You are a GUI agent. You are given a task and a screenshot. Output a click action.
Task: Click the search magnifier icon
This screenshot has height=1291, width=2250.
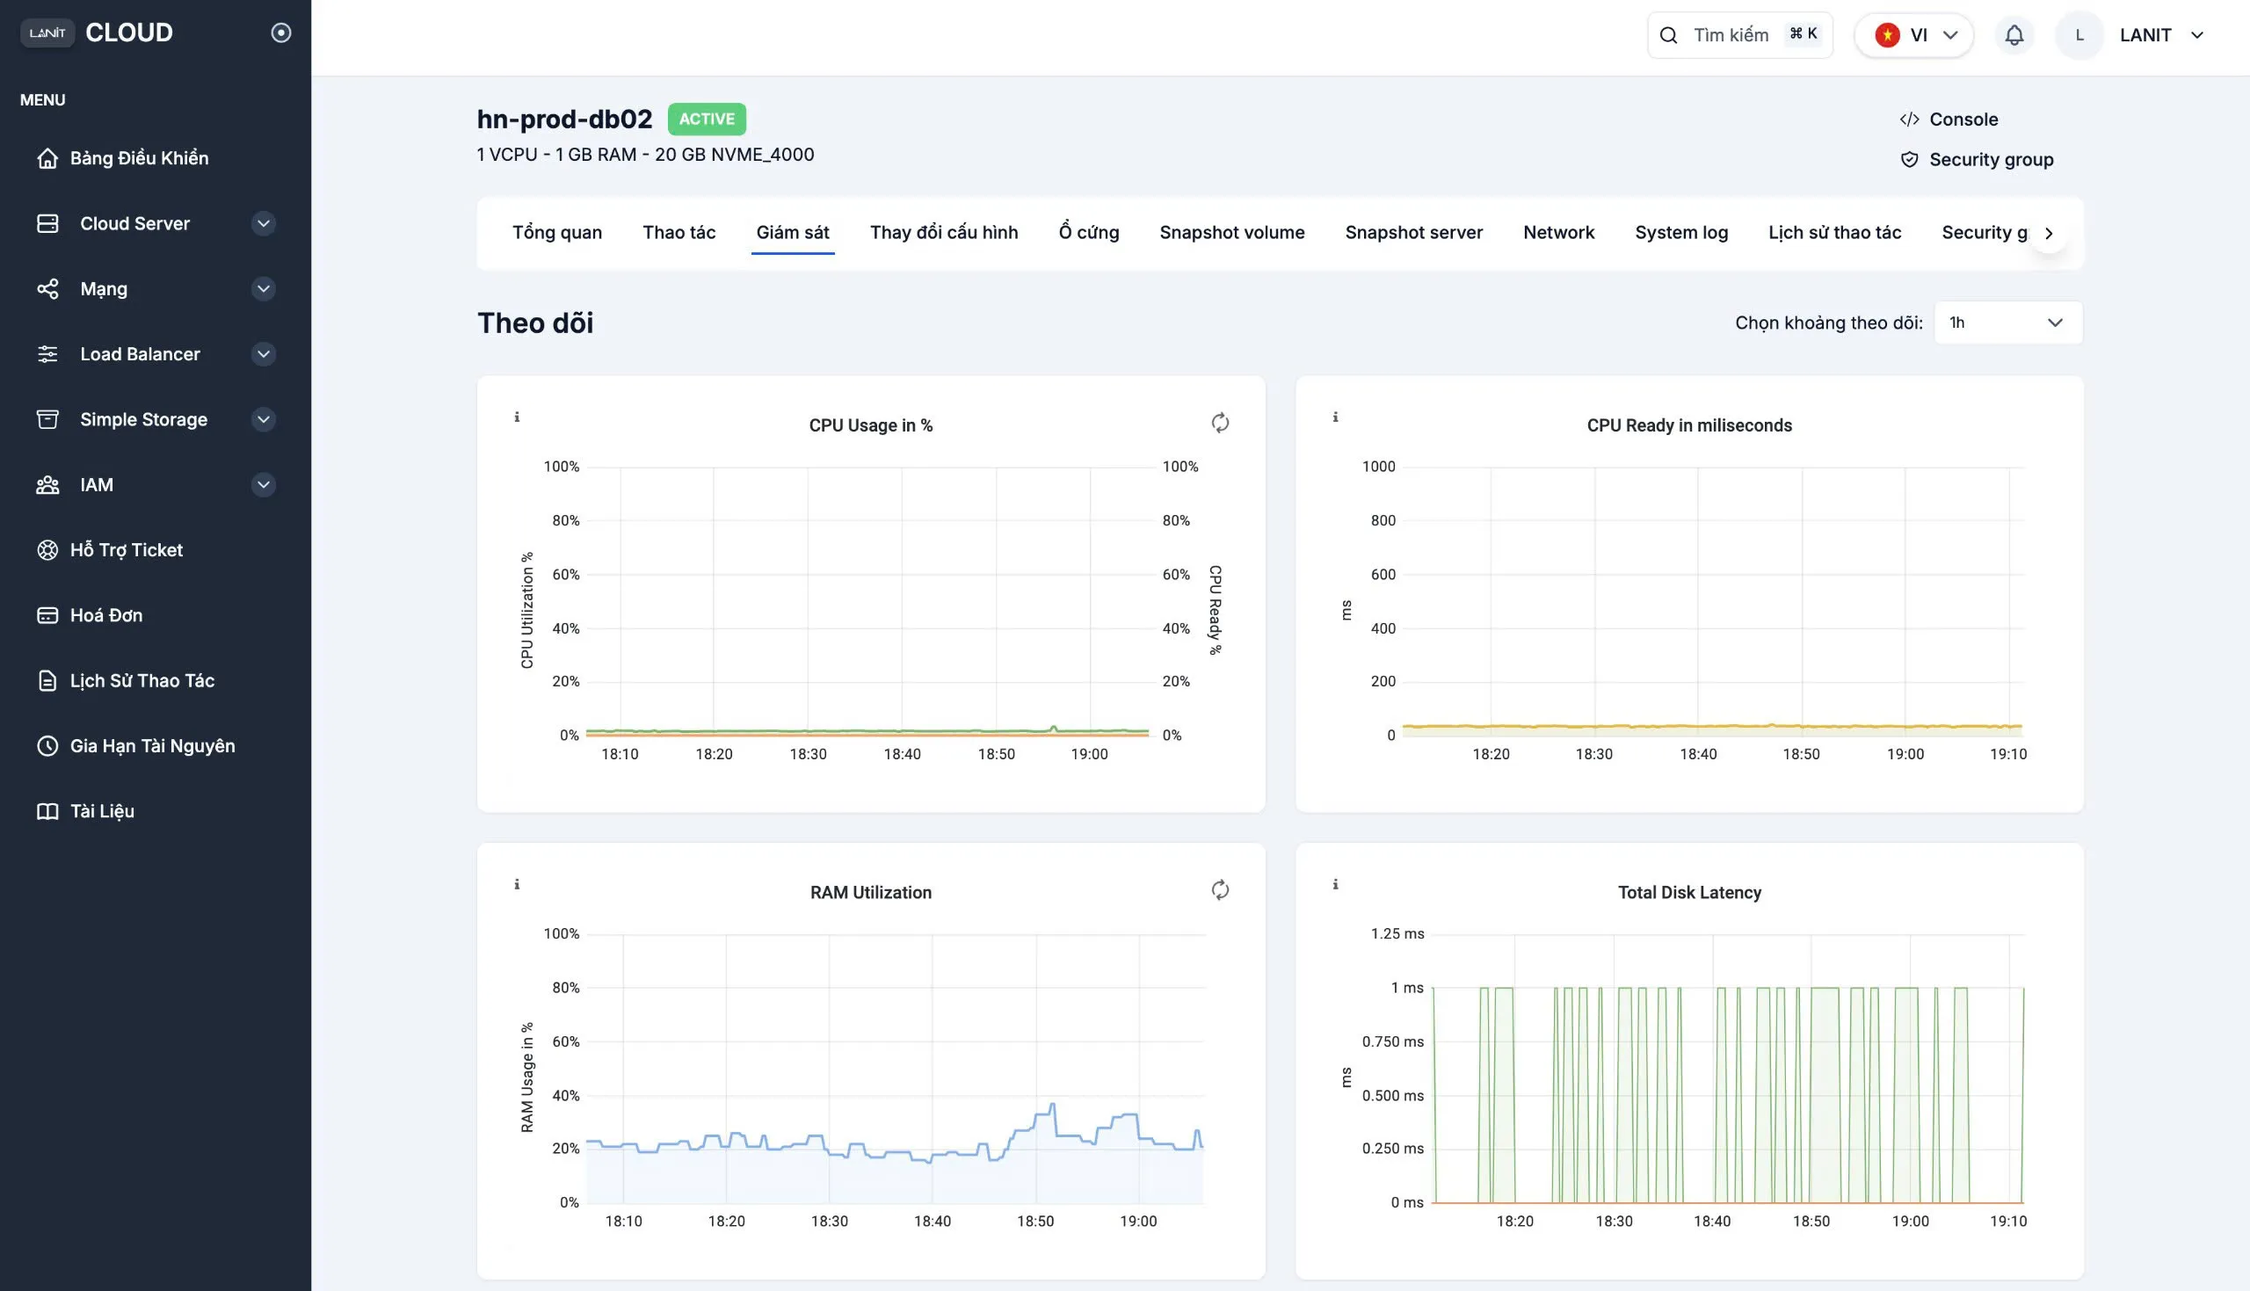1668,35
